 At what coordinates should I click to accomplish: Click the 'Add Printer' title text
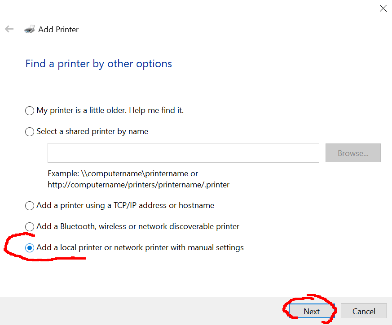coord(58,30)
